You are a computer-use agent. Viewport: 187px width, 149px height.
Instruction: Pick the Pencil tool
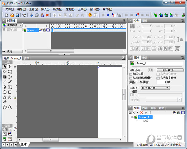pyautogui.click(x=10, y=82)
